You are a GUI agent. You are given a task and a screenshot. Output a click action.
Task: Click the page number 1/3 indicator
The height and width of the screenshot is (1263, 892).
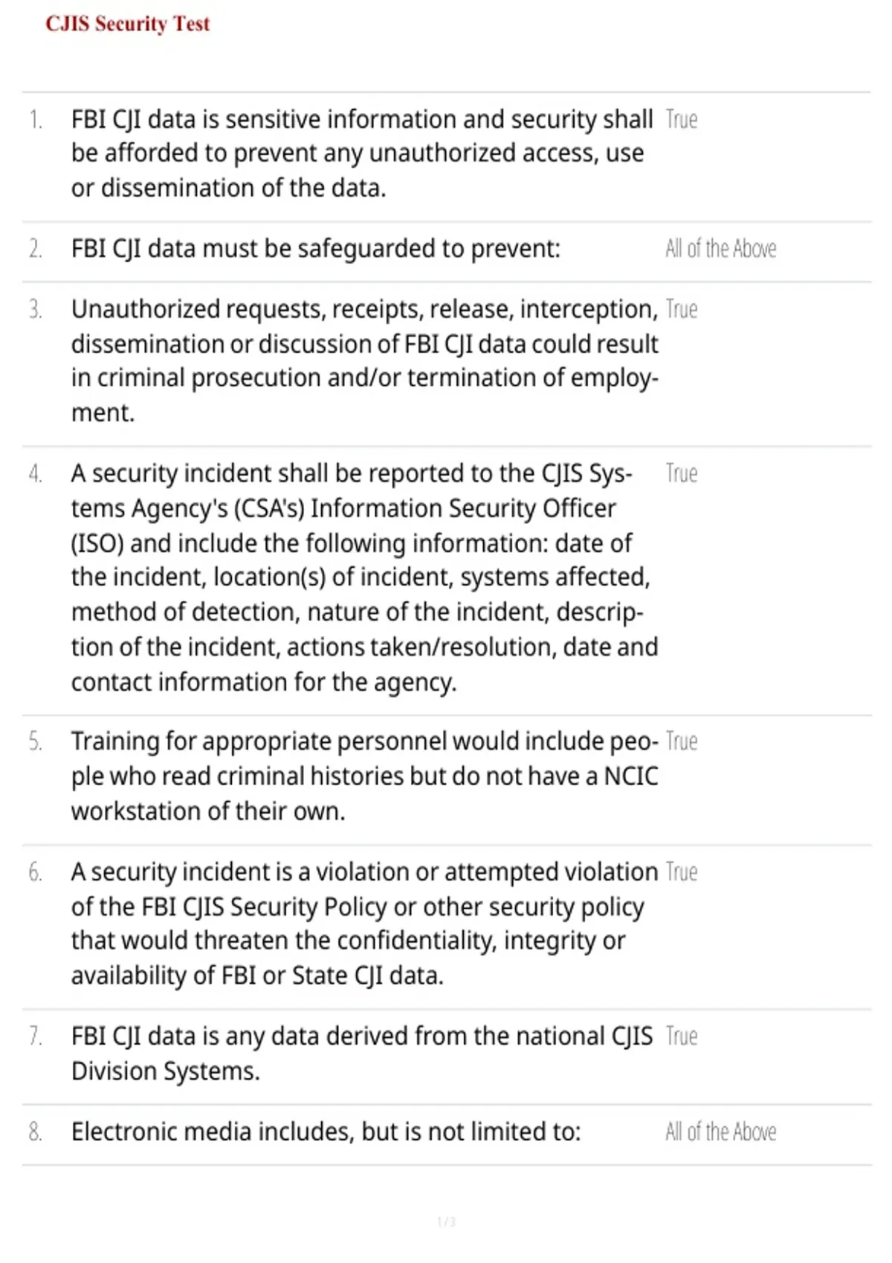[446, 1221]
